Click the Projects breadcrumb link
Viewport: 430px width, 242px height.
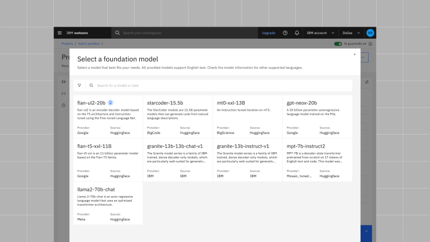67,44
